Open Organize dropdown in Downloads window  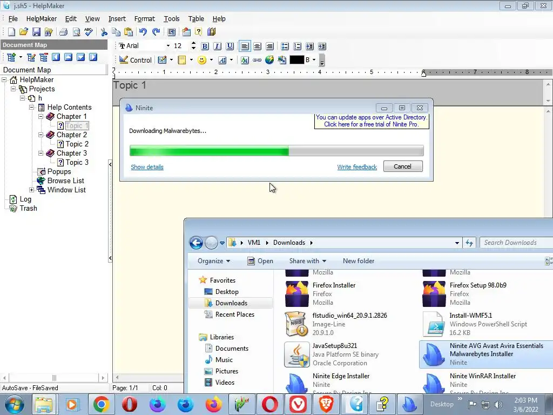point(214,261)
